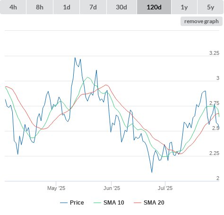Click the red SMA 20 legend line swatch
224x215 pixels.
coord(138,203)
